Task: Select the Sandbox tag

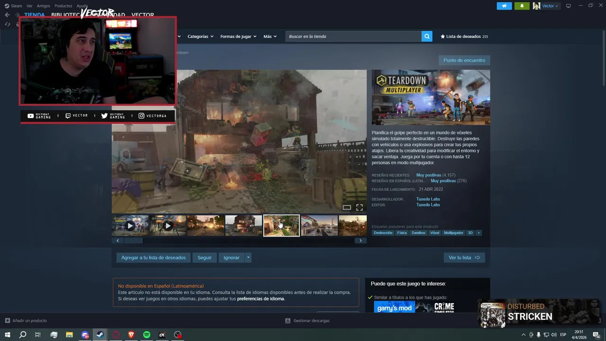Action: tap(419, 233)
